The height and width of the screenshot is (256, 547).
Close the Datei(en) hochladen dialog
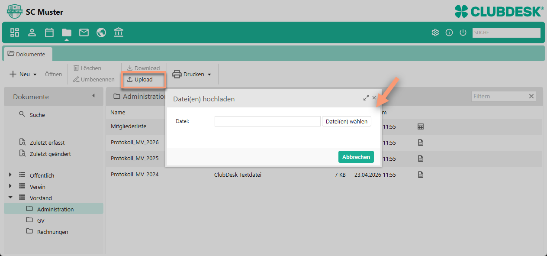click(x=374, y=98)
